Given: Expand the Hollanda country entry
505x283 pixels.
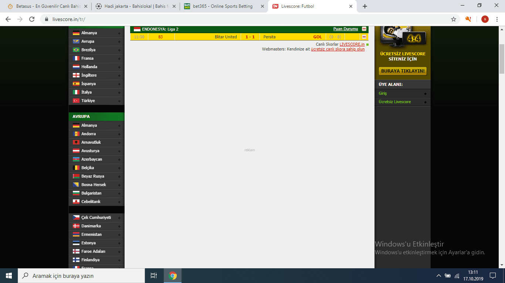Looking at the screenshot, I should (96, 67).
